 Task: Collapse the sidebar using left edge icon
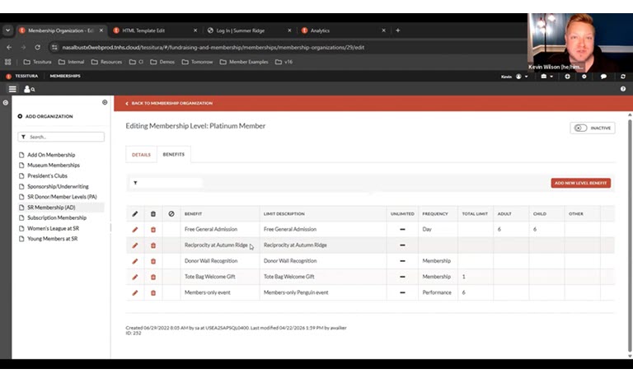(6, 102)
